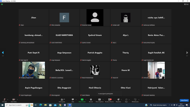Select Fithry Salsabila's tile with F avatar
Screen dimensions: 190x107
64,18
